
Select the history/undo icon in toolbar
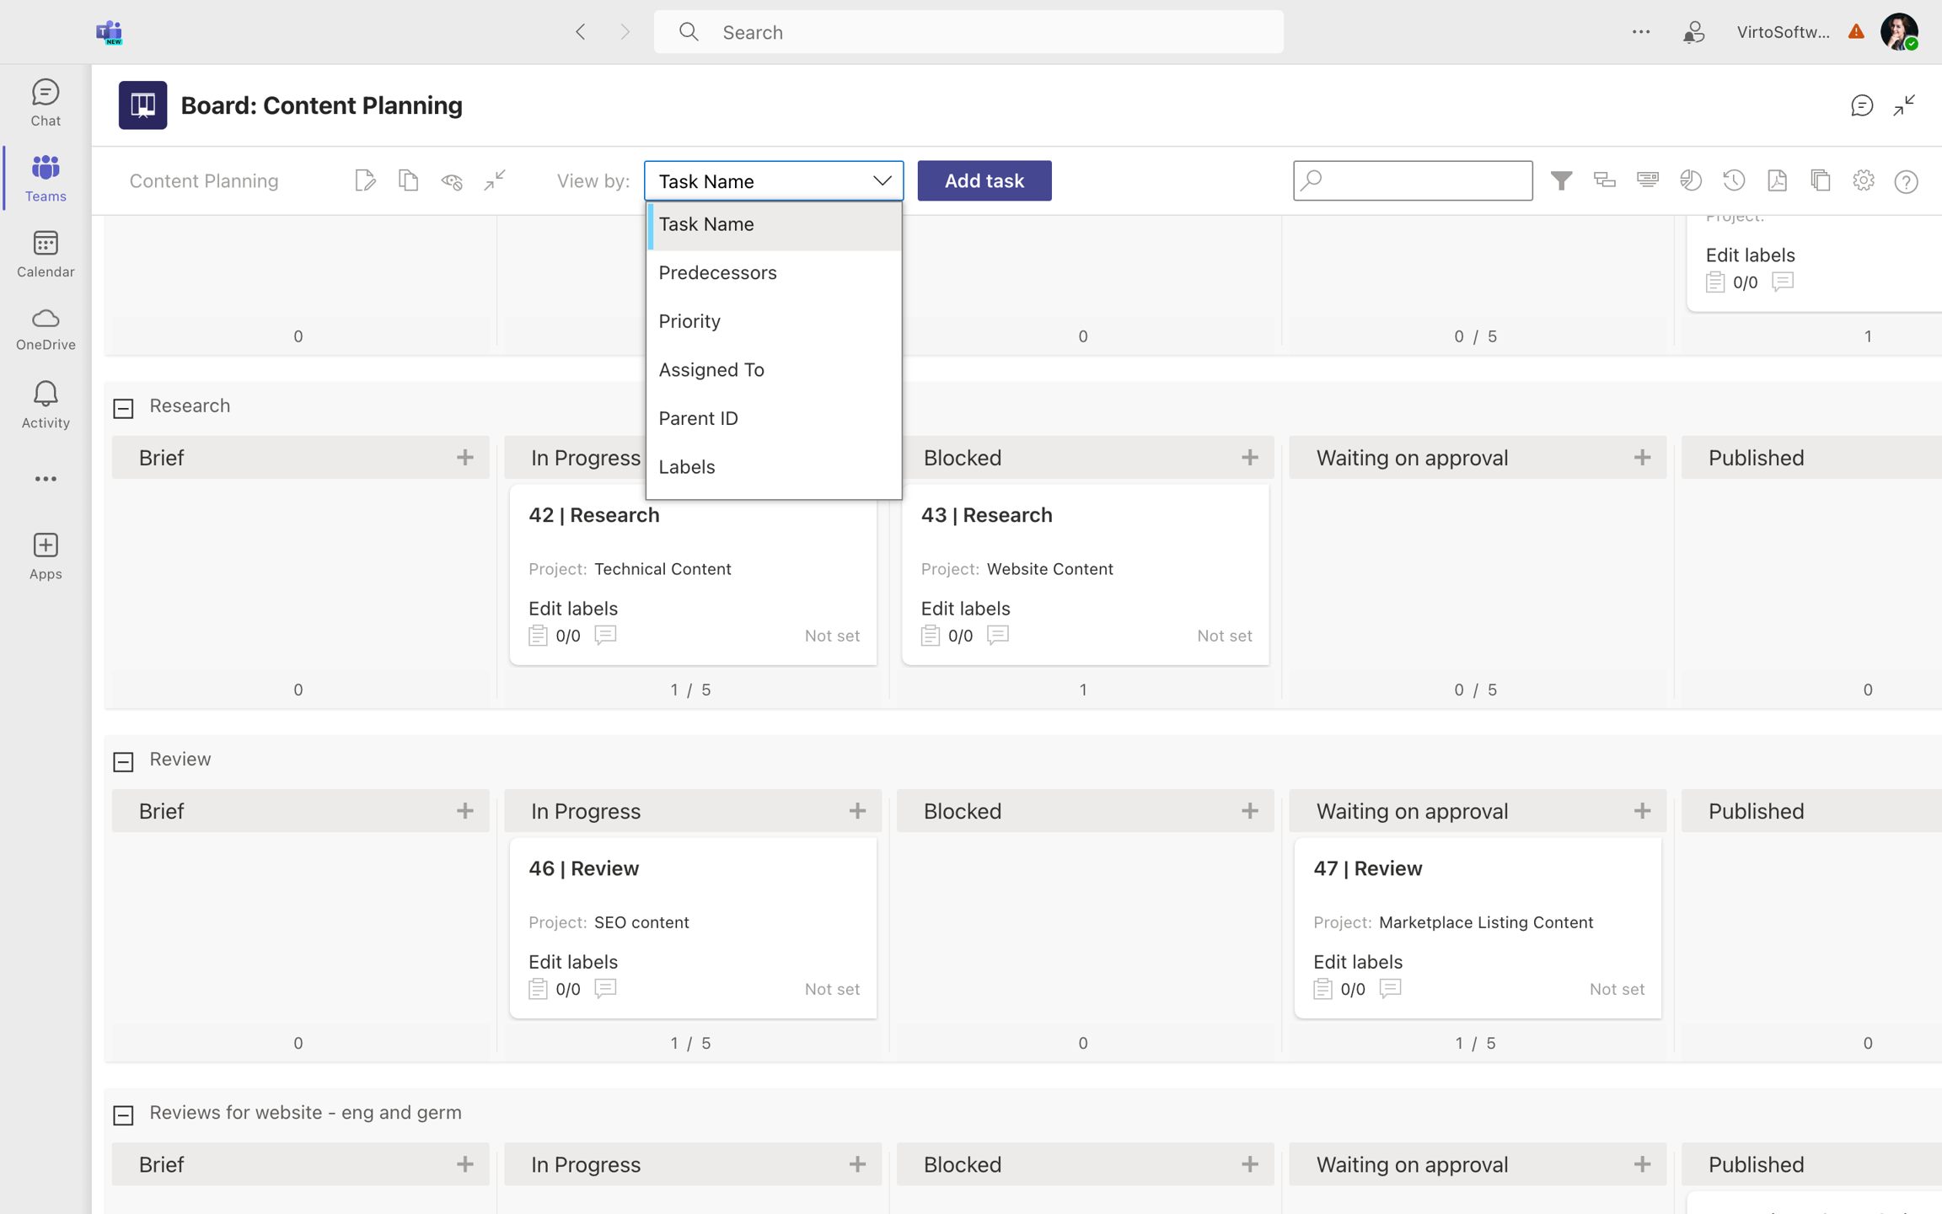pos(1734,180)
